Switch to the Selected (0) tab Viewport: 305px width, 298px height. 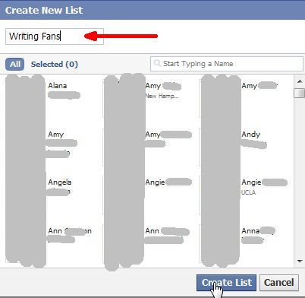coord(55,65)
